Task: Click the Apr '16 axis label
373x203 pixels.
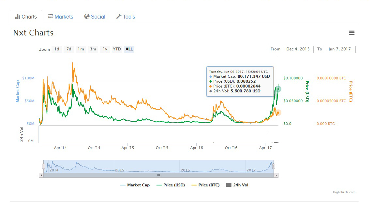Action: tap(197, 148)
